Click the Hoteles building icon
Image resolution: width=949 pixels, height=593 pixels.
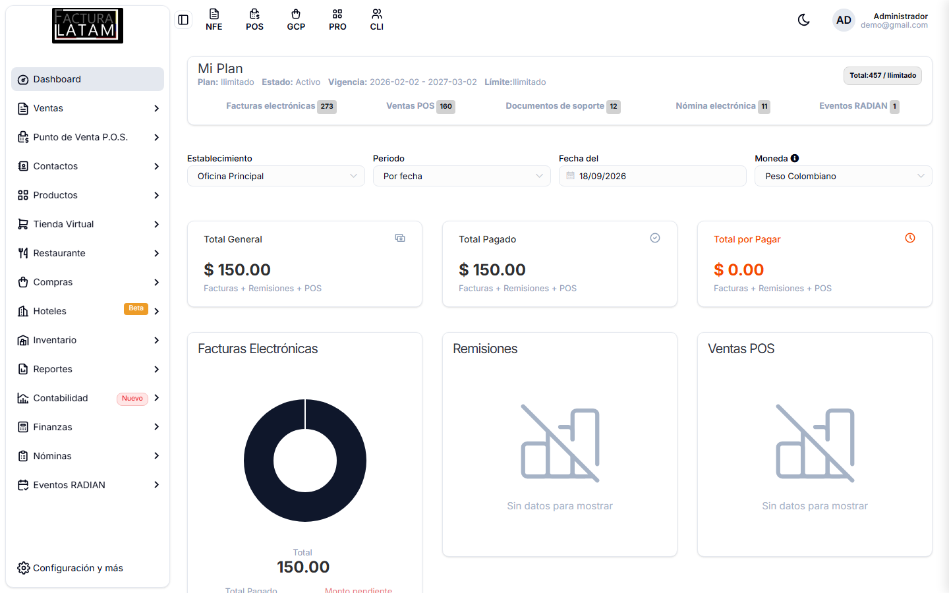pos(23,311)
